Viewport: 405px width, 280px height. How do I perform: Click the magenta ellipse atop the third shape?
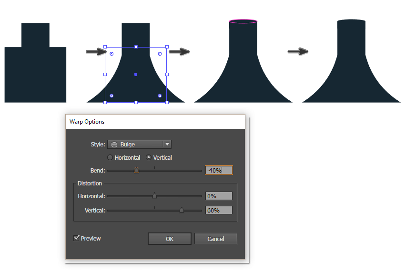(x=243, y=21)
